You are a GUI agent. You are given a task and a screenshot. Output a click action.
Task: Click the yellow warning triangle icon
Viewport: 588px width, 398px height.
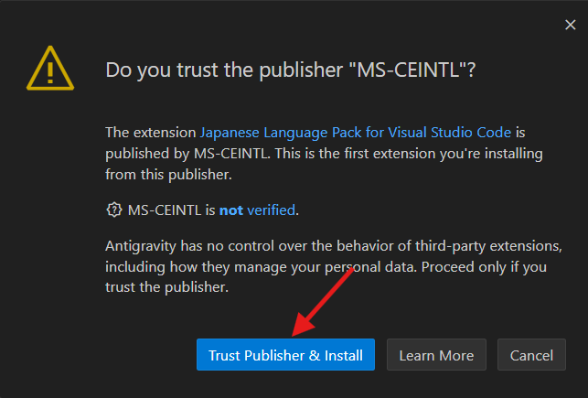[x=52, y=65]
